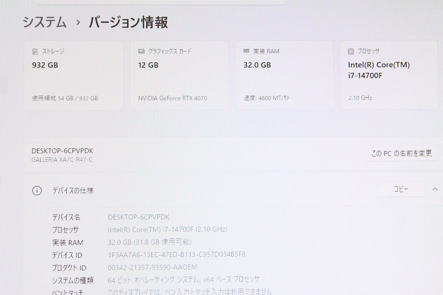443x295 pixels.
Task: Select the 2.10 GHz text in processor card
Action: (x=360, y=98)
